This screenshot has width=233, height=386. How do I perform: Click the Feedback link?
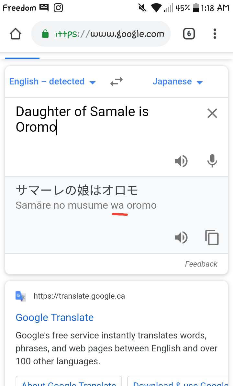[201, 264]
